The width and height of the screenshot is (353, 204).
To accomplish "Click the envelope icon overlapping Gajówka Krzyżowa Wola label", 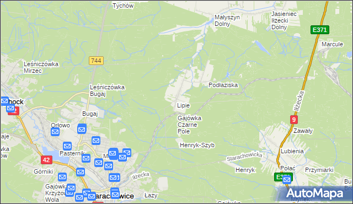I will coord(71,188).
